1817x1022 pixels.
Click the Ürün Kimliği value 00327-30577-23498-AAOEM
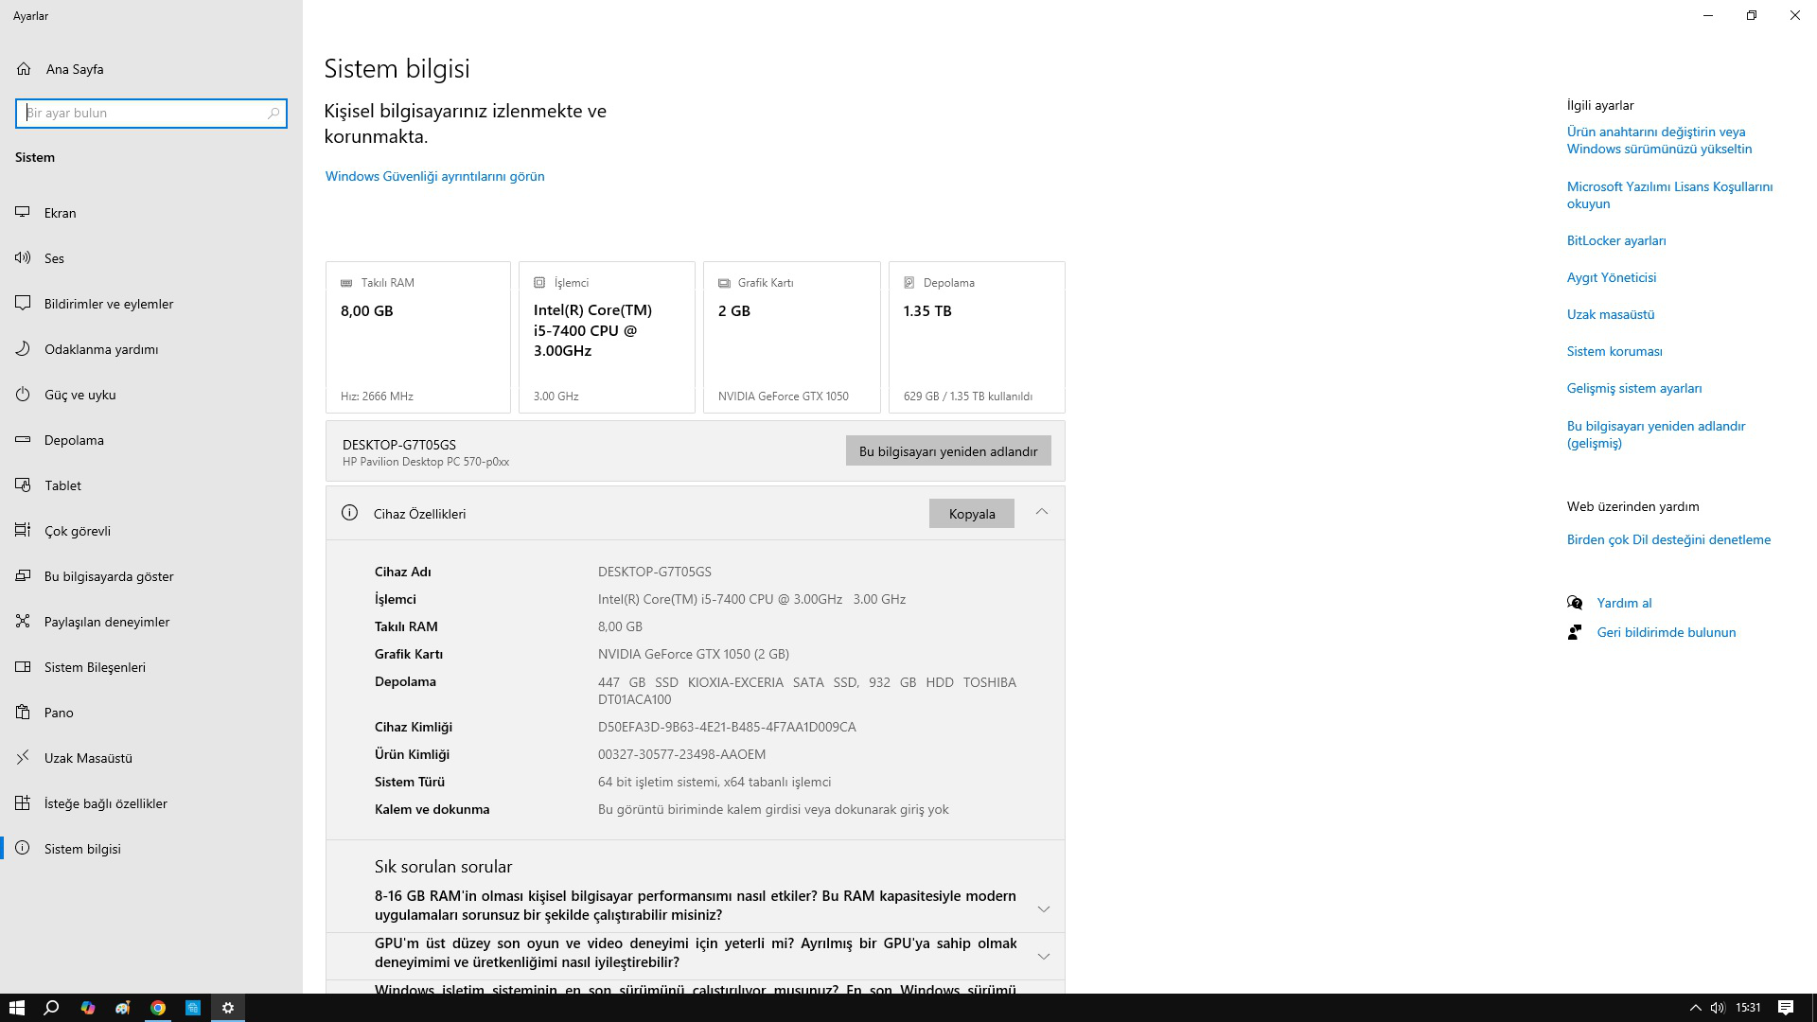[x=681, y=754]
